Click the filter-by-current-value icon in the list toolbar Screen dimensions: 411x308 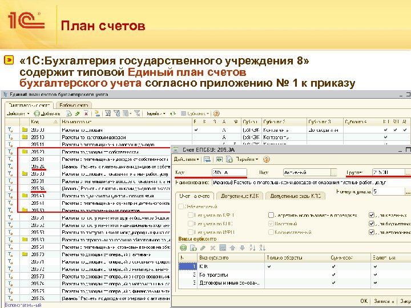[117, 114]
